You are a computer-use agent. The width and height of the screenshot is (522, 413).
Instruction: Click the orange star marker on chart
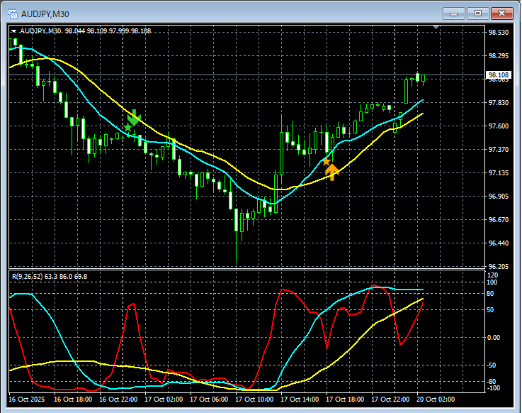coord(326,162)
